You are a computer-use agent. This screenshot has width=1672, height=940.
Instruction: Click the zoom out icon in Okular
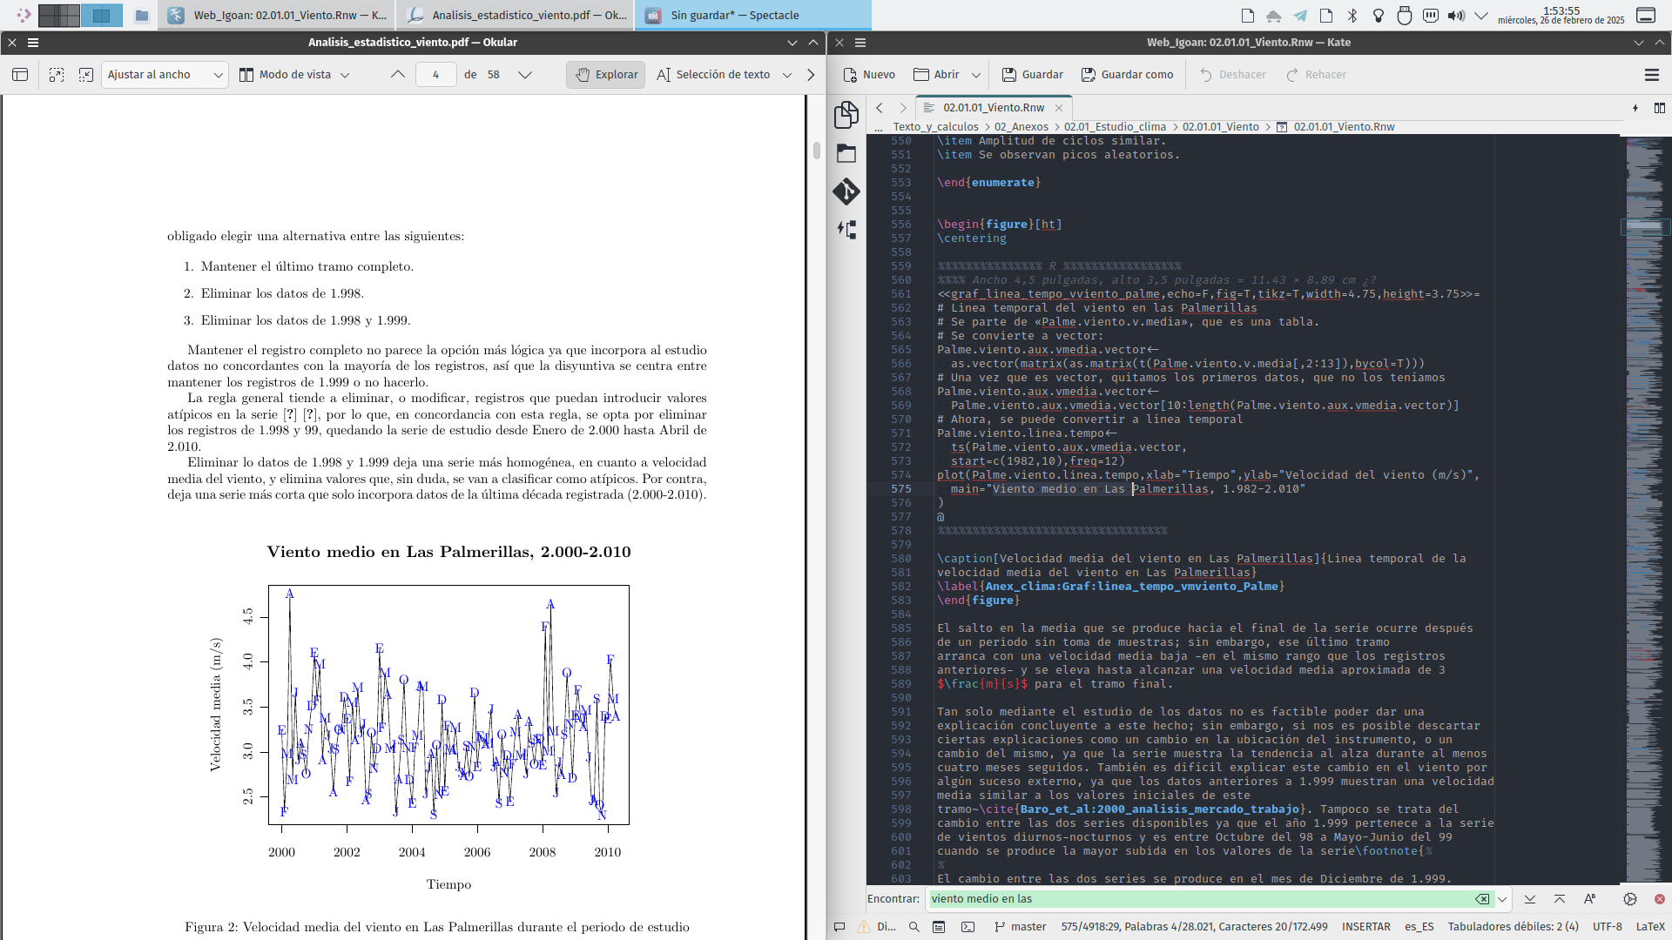[86, 75]
